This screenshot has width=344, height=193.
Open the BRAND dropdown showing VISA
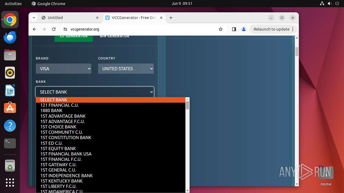[63, 69]
